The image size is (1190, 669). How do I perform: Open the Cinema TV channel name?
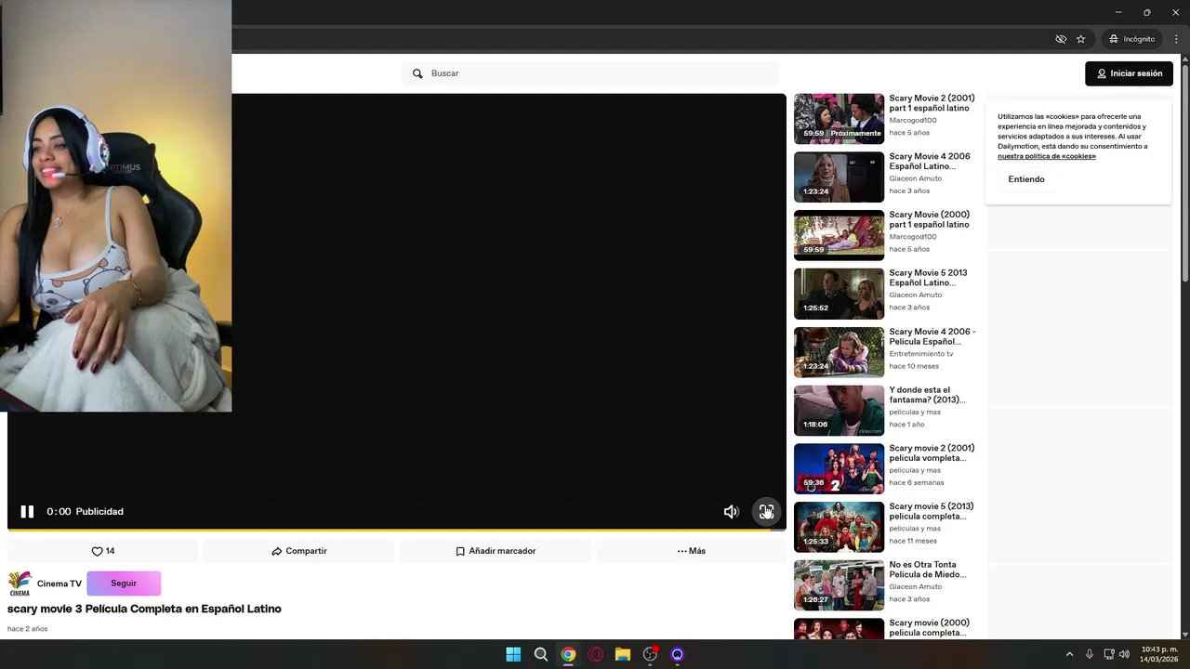click(59, 584)
